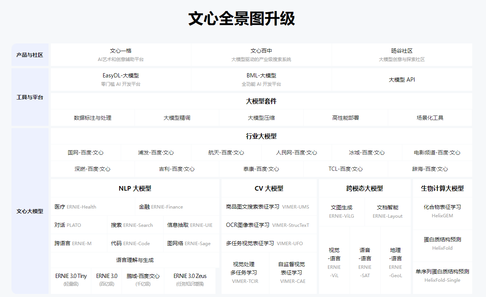
Task: Pick the 泰康-百度·文心 industry model
Action: point(261,169)
